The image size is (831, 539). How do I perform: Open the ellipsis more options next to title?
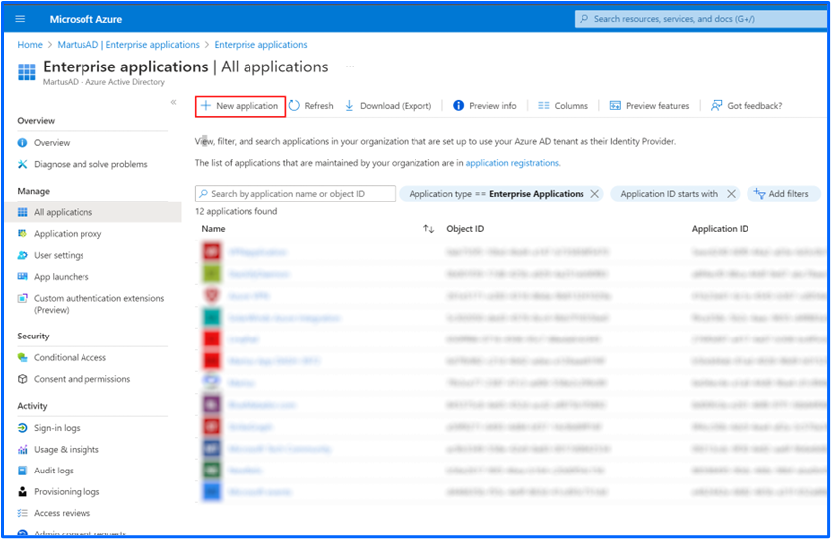tap(350, 67)
